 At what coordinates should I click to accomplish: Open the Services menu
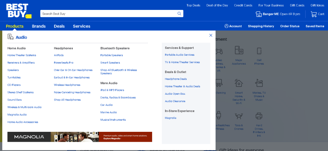82,26
